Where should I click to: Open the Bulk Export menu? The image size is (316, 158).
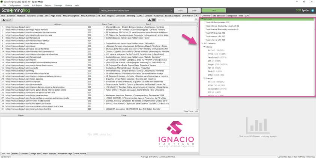(37, 6)
